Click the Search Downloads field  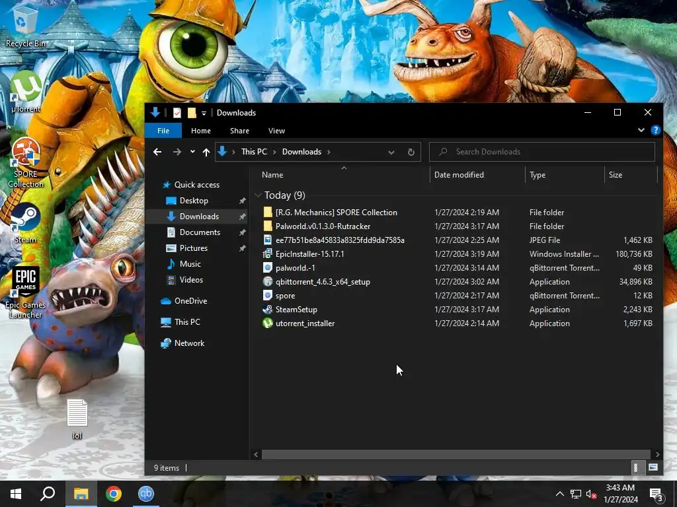542,152
